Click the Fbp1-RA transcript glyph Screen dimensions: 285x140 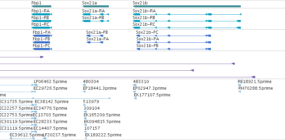tap(42, 14)
